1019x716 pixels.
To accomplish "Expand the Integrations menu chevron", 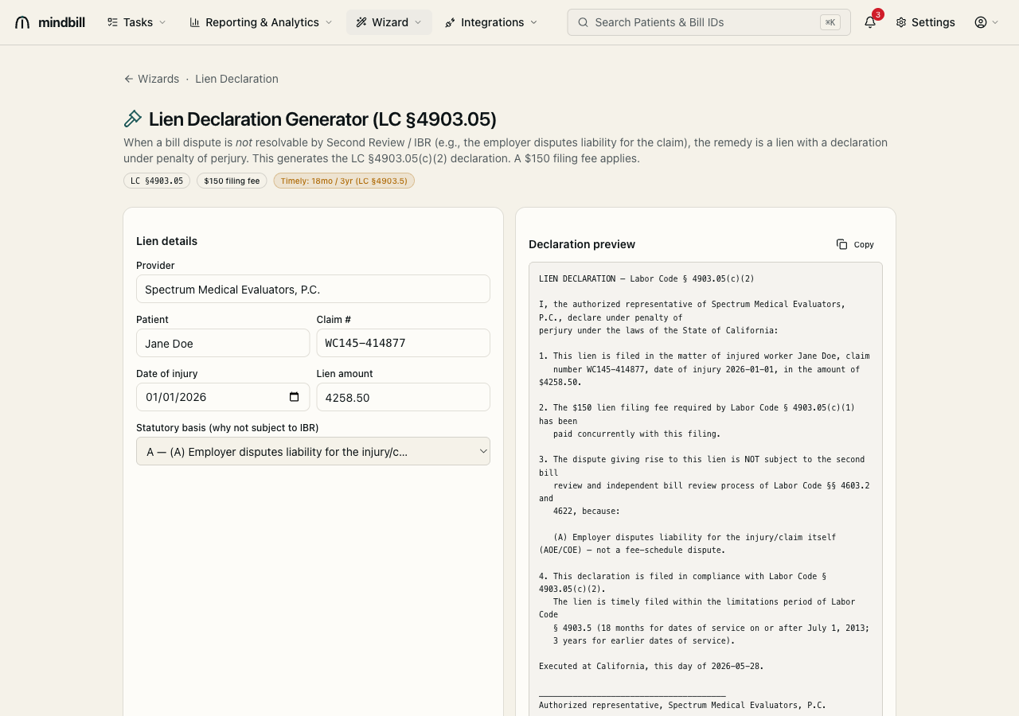I will click(533, 22).
